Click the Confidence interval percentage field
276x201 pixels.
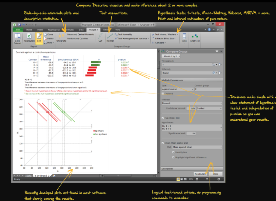pos(191,108)
